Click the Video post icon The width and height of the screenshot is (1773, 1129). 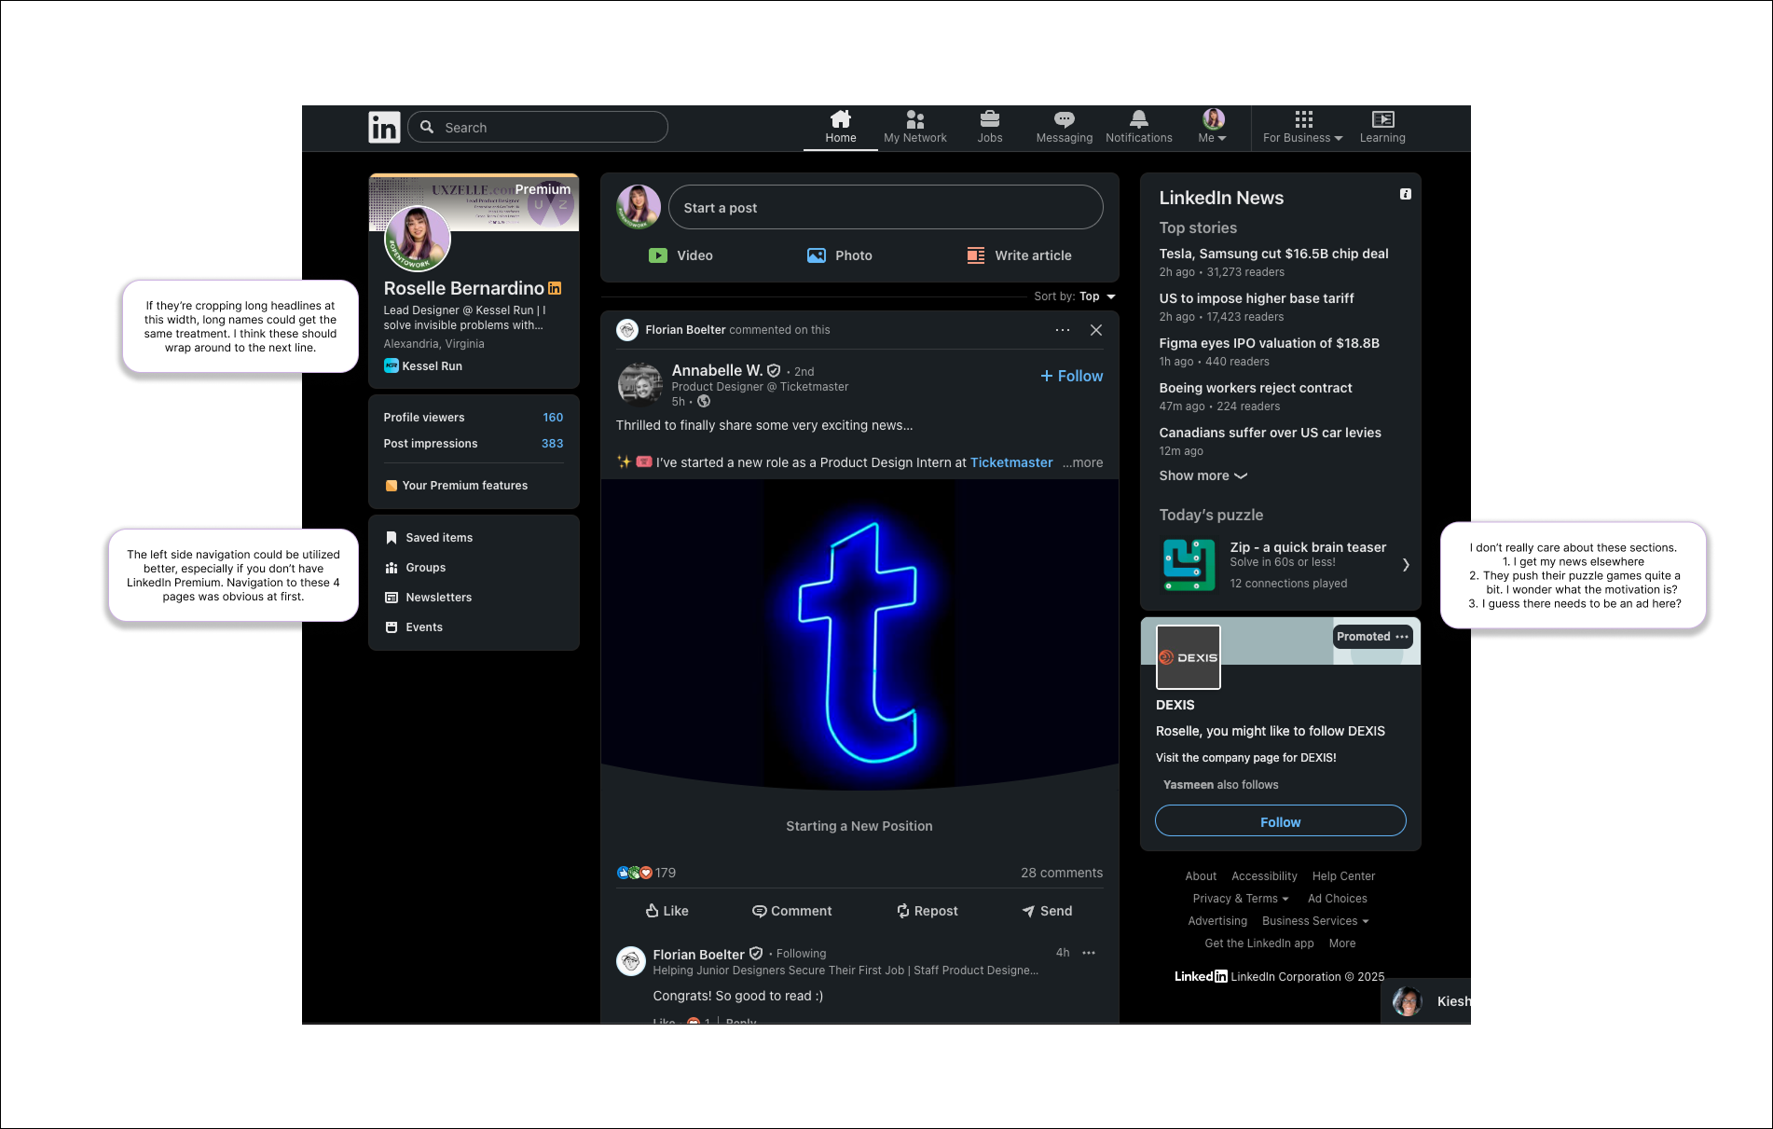[x=658, y=255]
